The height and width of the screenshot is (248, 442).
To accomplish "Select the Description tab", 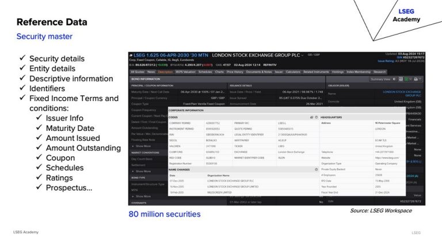I will pyautogui.click(x=165, y=72).
